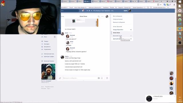
Task: Open Yandex Browser from taskbar
Action: [180, 11]
